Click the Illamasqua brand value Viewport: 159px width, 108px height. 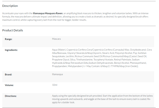click(x=57, y=75)
